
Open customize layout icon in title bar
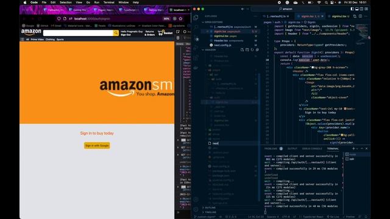pyautogui.click(x=366, y=9)
